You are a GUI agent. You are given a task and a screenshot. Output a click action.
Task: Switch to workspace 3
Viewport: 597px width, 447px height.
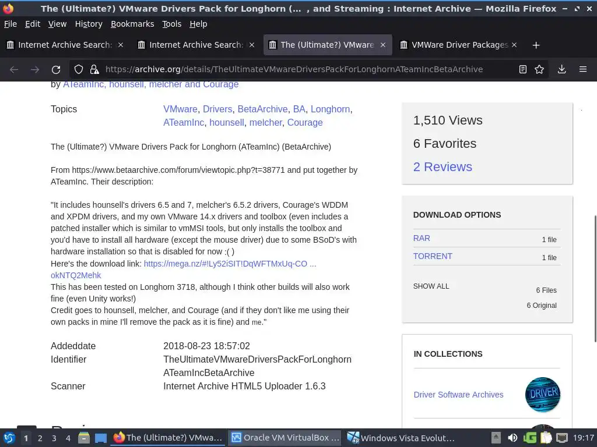pyautogui.click(x=54, y=438)
